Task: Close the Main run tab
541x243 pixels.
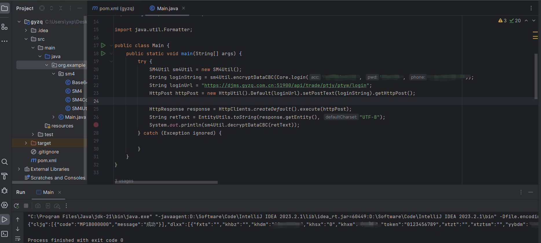Action: click(x=60, y=192)
